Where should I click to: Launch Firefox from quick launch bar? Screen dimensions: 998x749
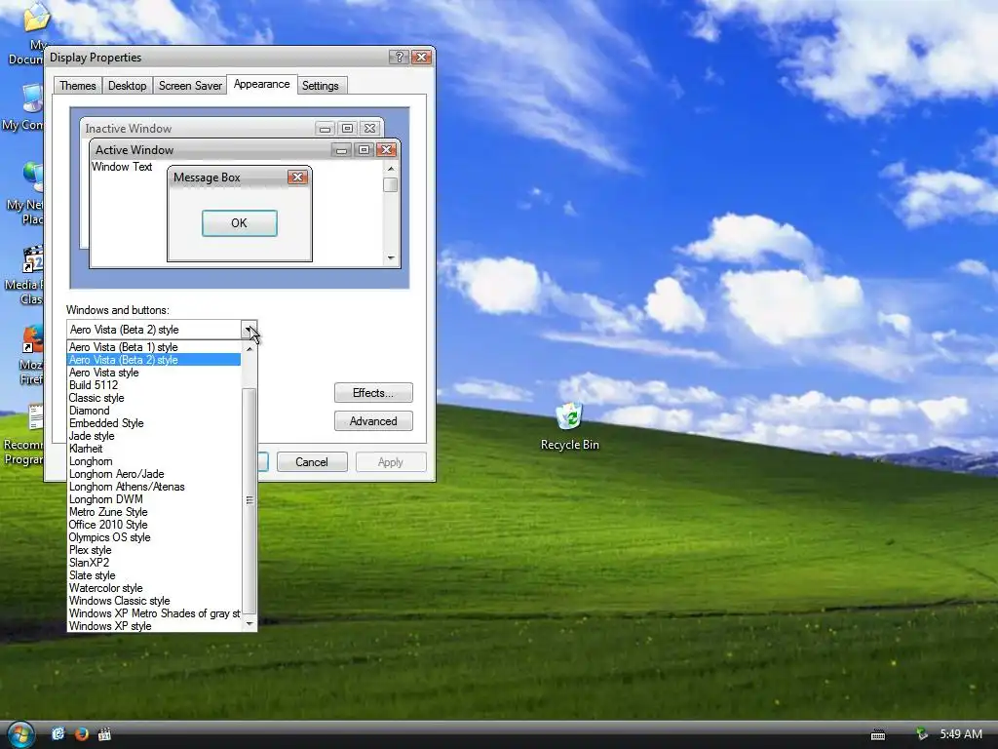(82, 734)
